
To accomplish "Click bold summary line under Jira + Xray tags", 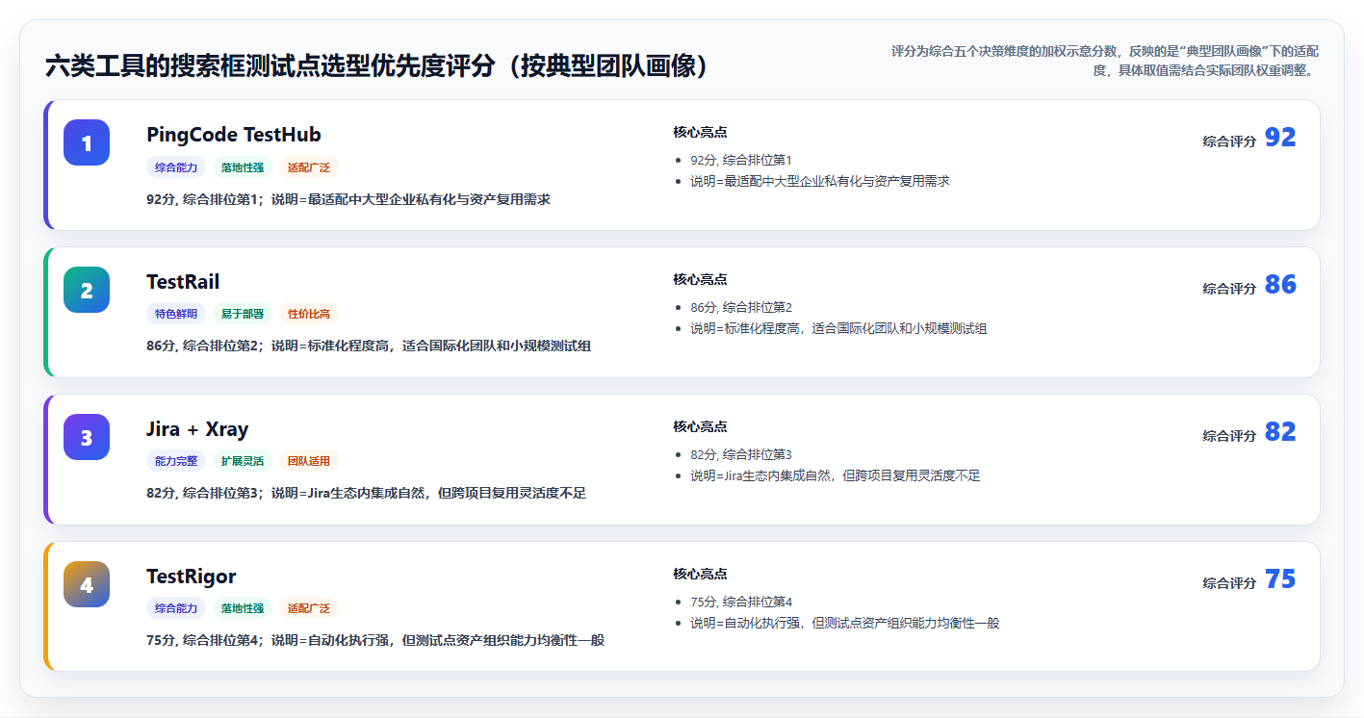I will 367,493.
